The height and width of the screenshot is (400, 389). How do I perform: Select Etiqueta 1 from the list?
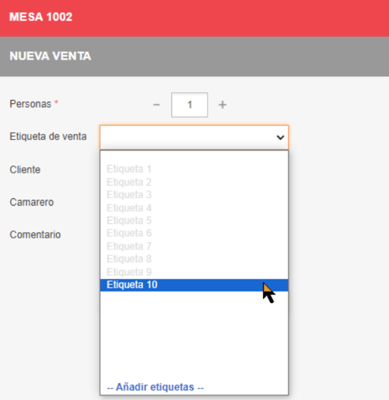pos(194,169)
